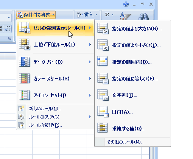Open the Σ AutoSum dropdown arrow
The image size is (193, 159).
click(113, 15)
